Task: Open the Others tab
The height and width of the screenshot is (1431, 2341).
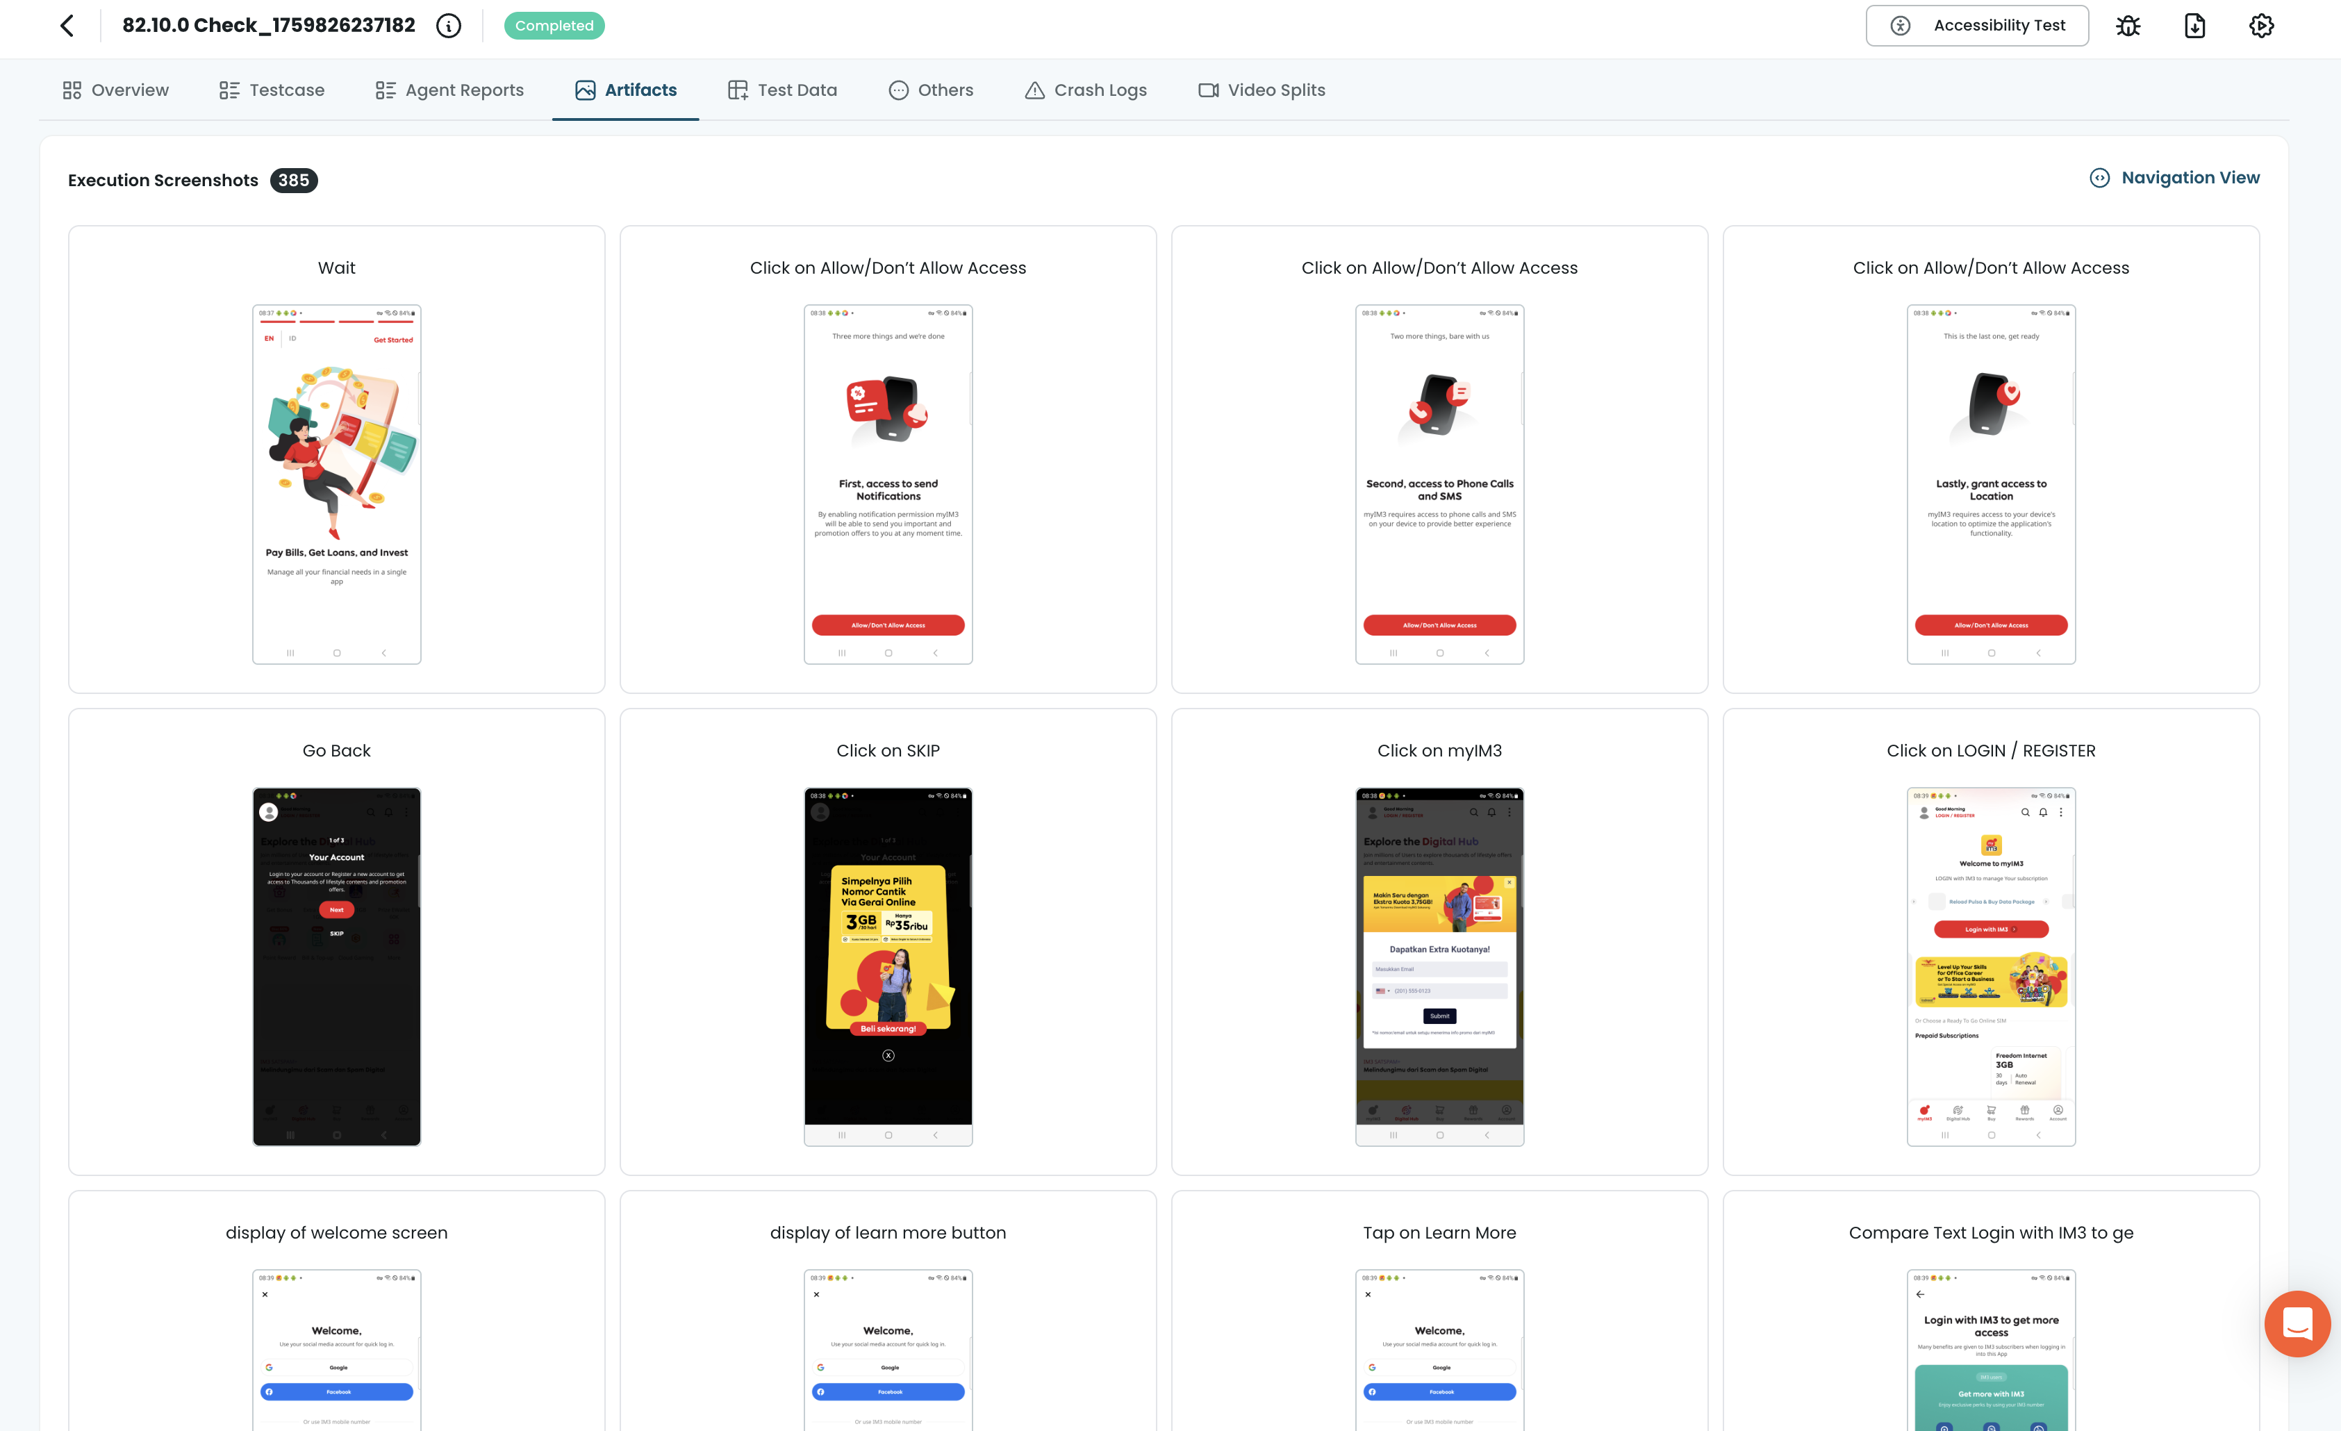Action: click(x=931, y=90)
